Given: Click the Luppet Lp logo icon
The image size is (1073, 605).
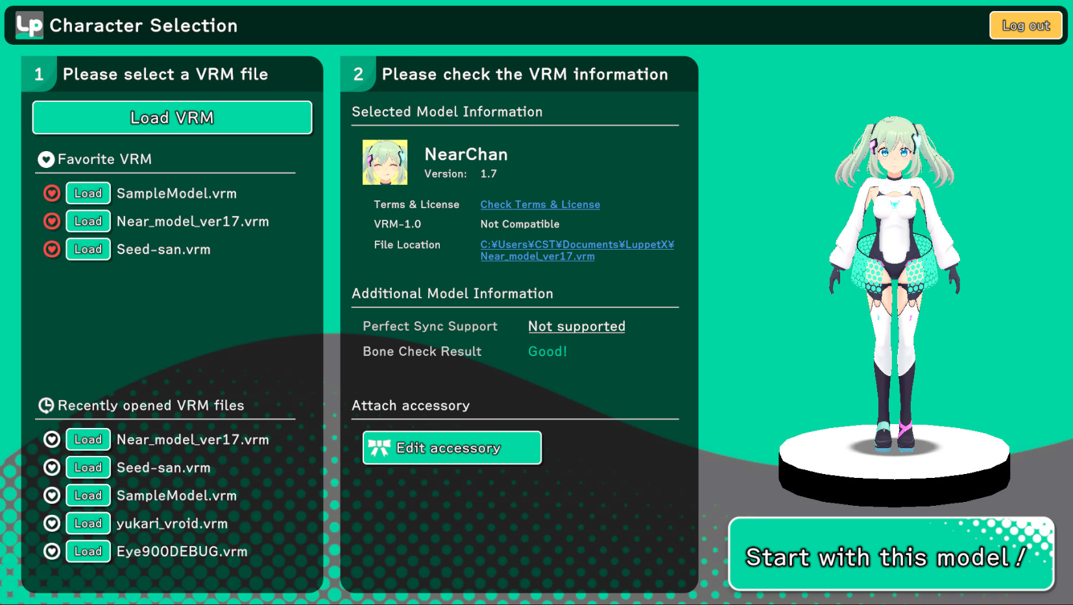Looking at the screenshot, I should 29,25.
